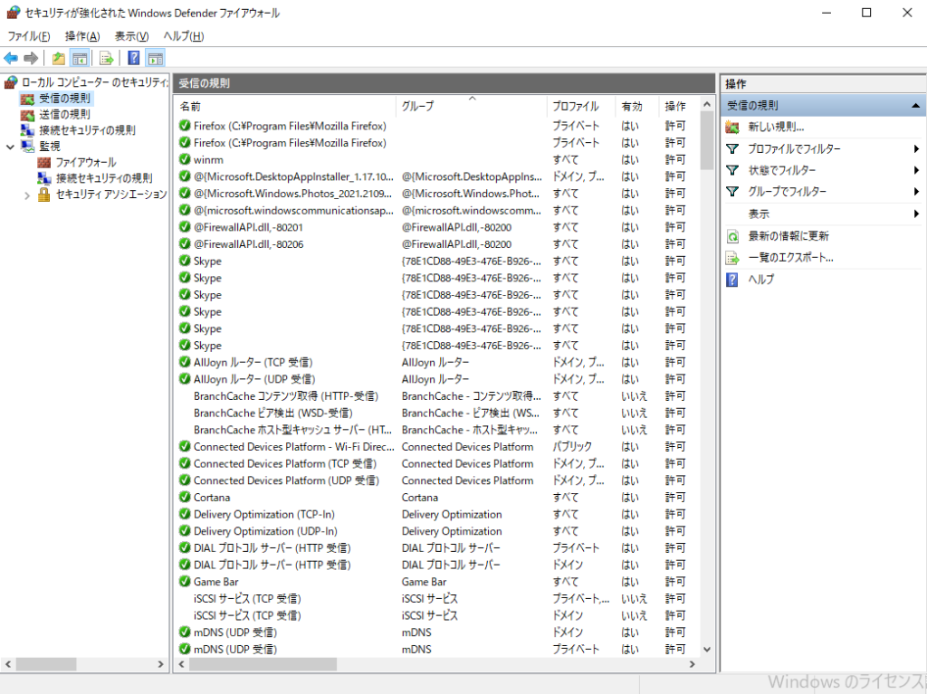The image size is (927, 694).
Task: Click the Up one level folder icon
Action: point(59,58)
